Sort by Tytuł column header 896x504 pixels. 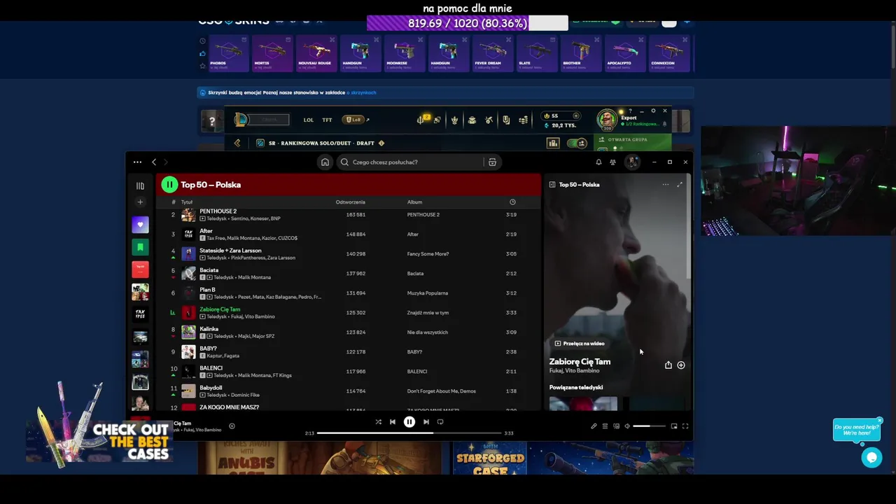pyautogui.click(x=187, y=202)
